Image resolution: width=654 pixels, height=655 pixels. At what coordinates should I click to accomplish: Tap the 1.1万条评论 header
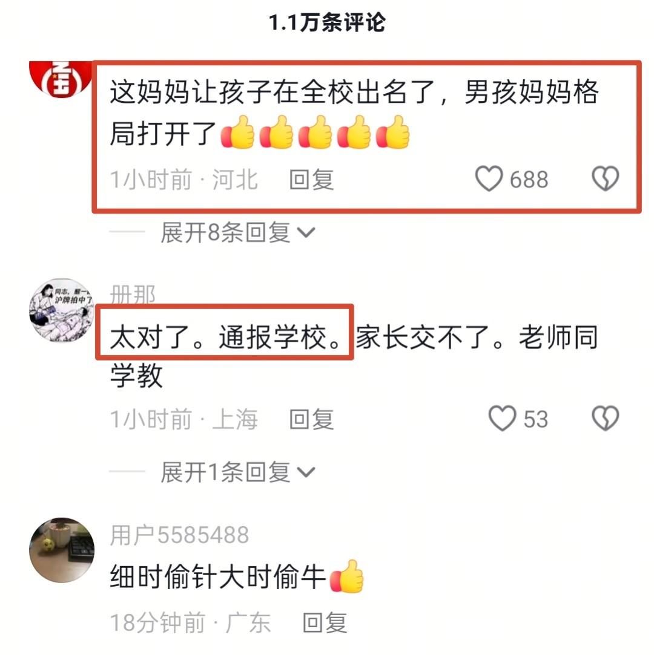click(326, 22)
